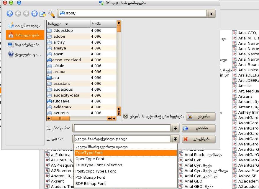Click the .3ddesktop folder icon
Screen dimensions: 259x189
(x=49, y=31)
